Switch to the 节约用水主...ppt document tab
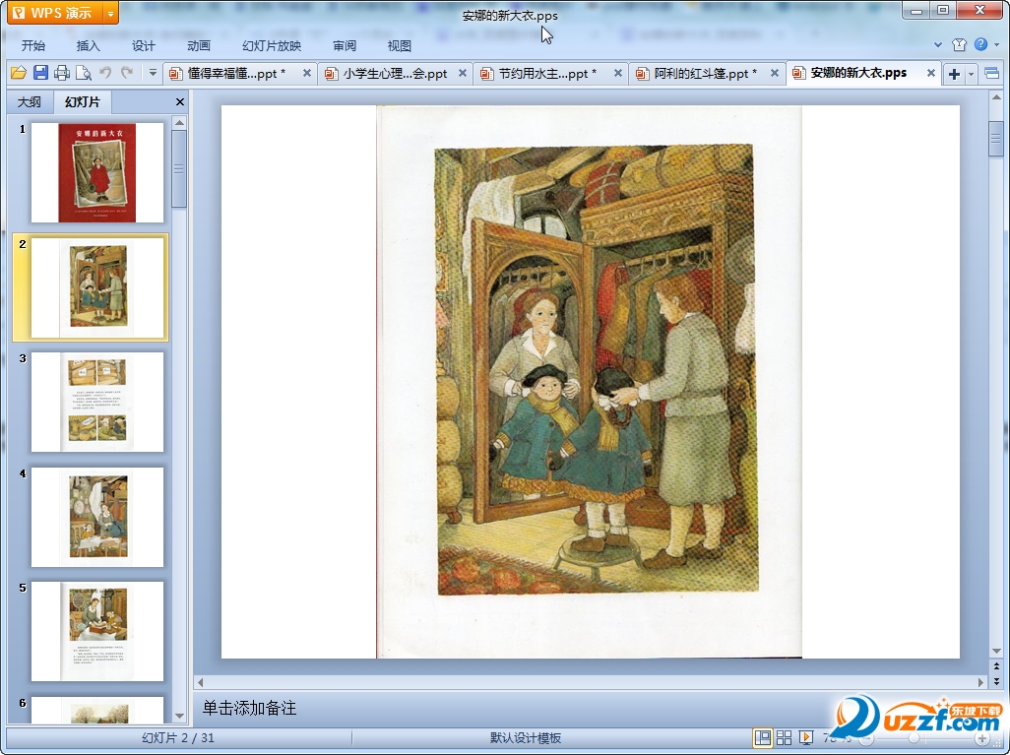 [x=547, y=74]
